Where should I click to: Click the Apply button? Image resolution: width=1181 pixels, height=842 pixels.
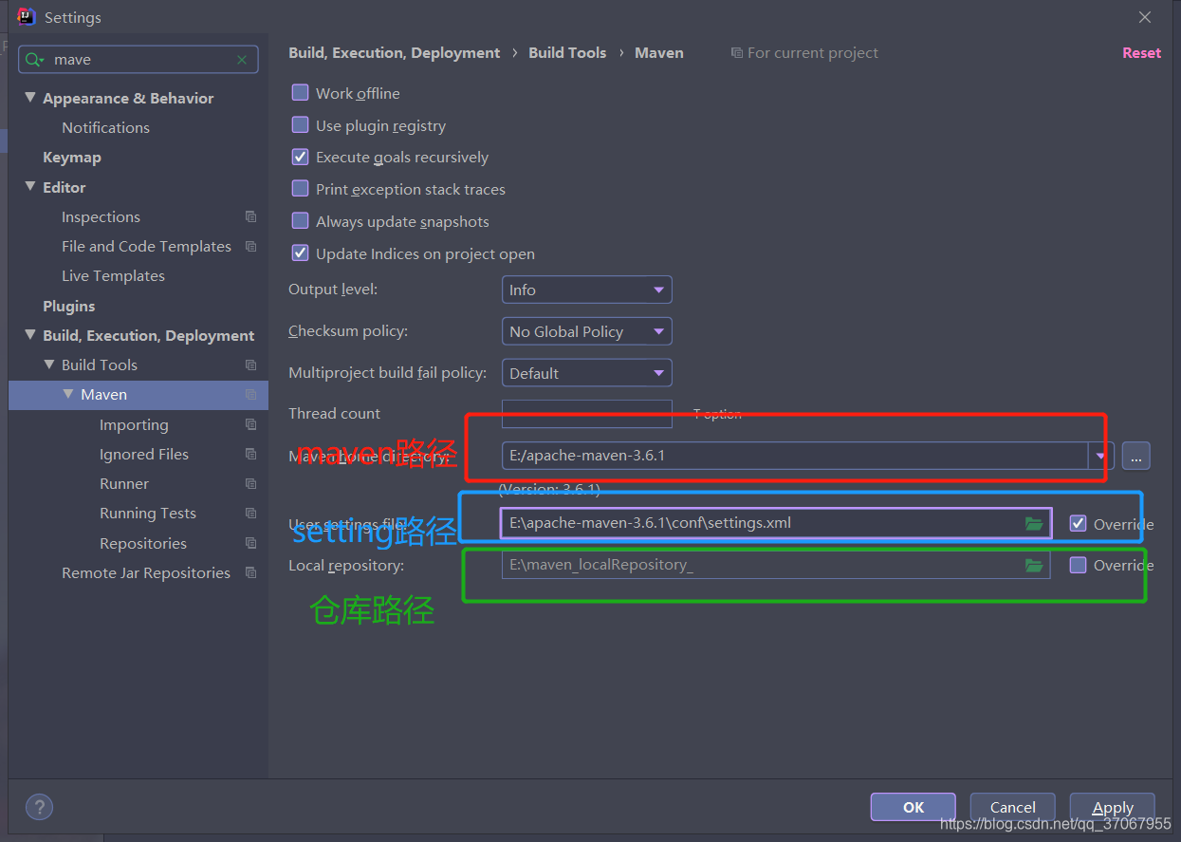[x=1112, y=807]
